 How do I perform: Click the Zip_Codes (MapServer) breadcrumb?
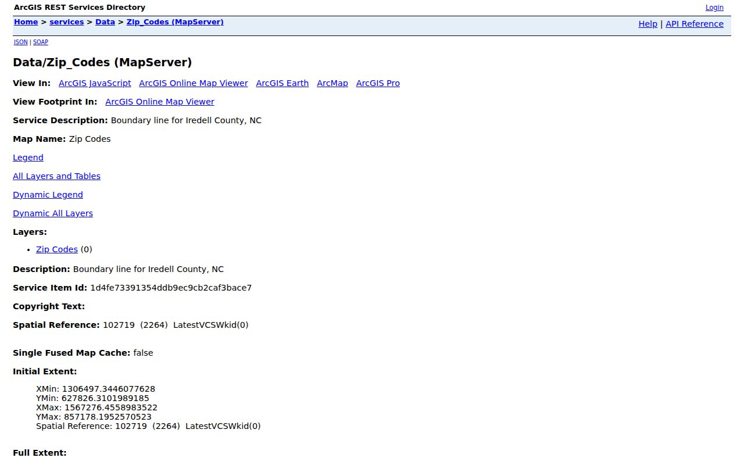click(175, 22)
